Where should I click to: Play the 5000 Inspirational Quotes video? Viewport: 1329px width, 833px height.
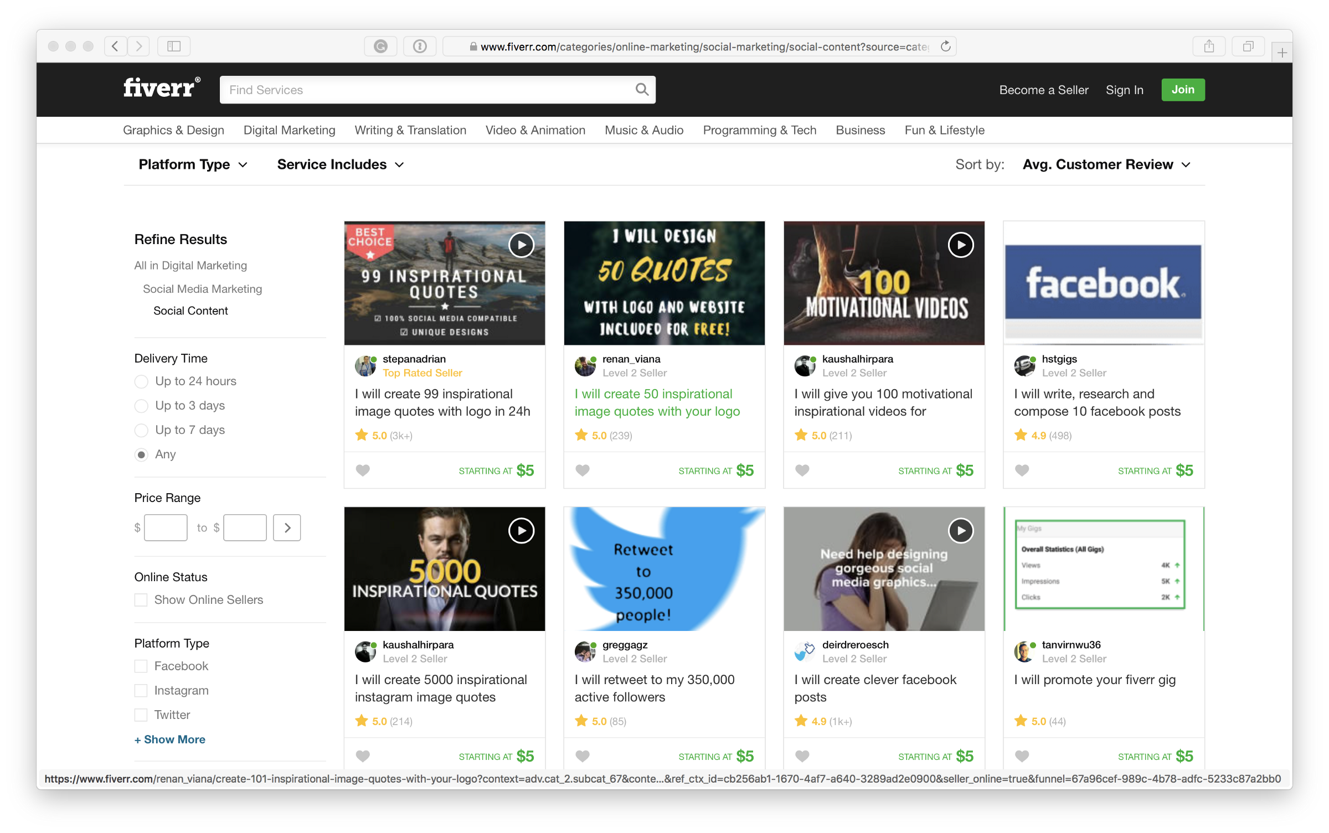coord(521,531)
